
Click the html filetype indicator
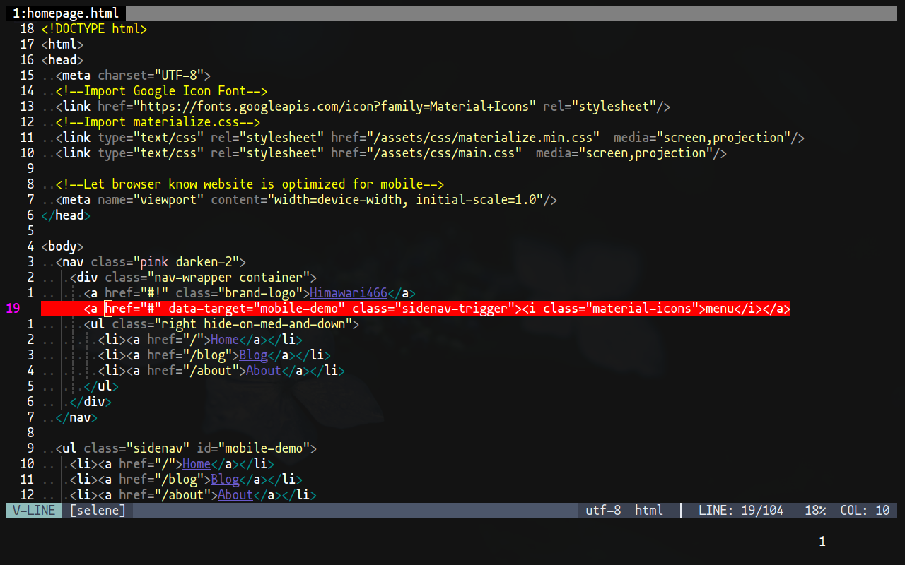[649, 511]
